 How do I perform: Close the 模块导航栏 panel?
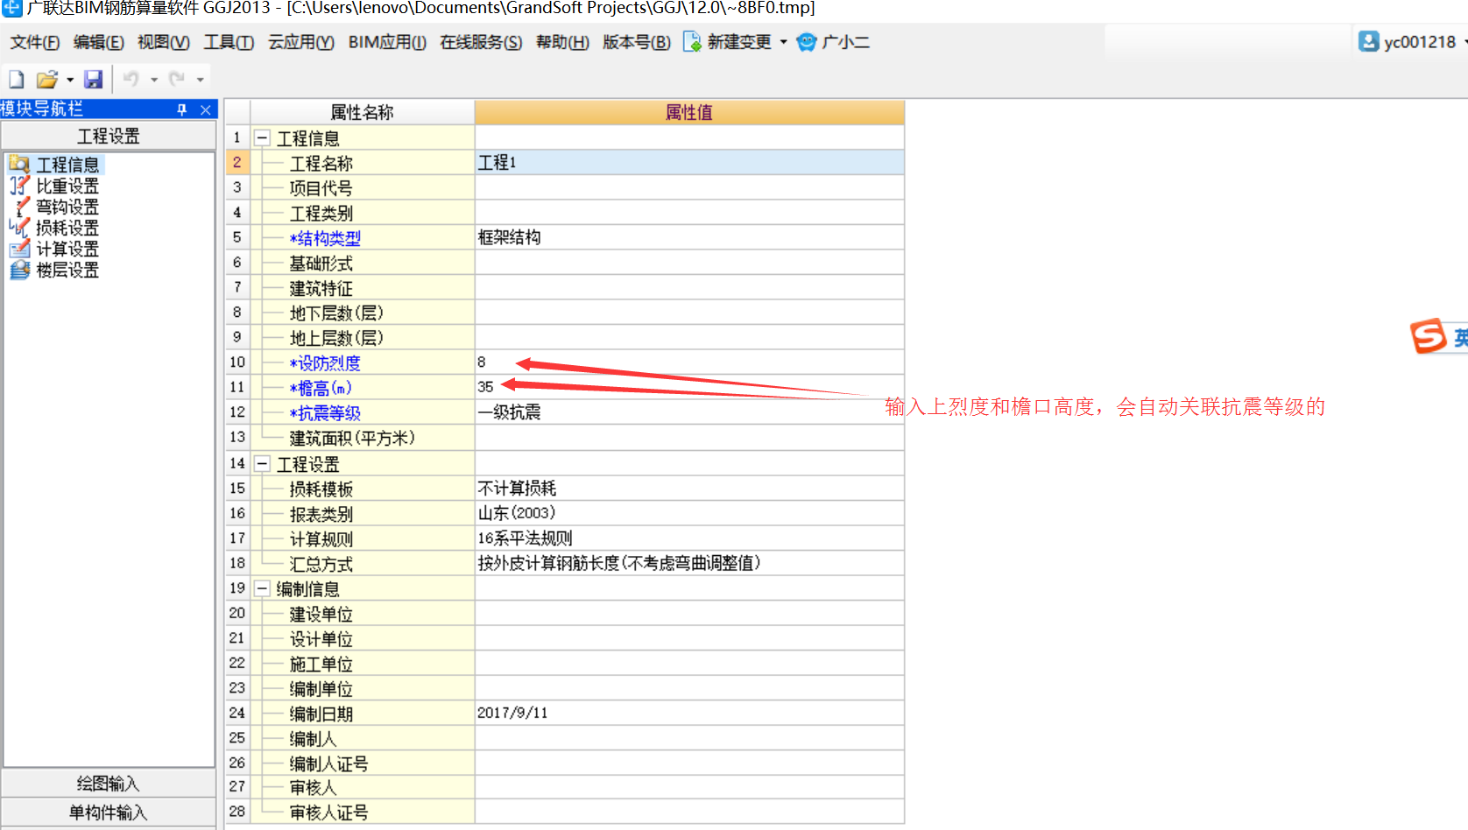click(206, 109)
